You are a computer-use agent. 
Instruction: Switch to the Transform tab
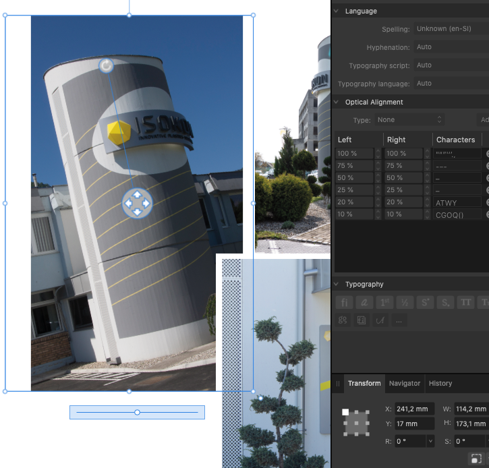point(364,383)
